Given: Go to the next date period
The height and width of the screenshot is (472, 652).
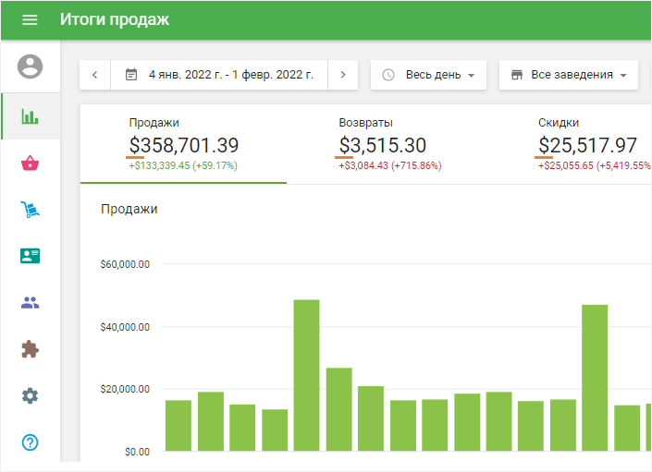Looking at the screenshot, I should click(x=343, y=75).
